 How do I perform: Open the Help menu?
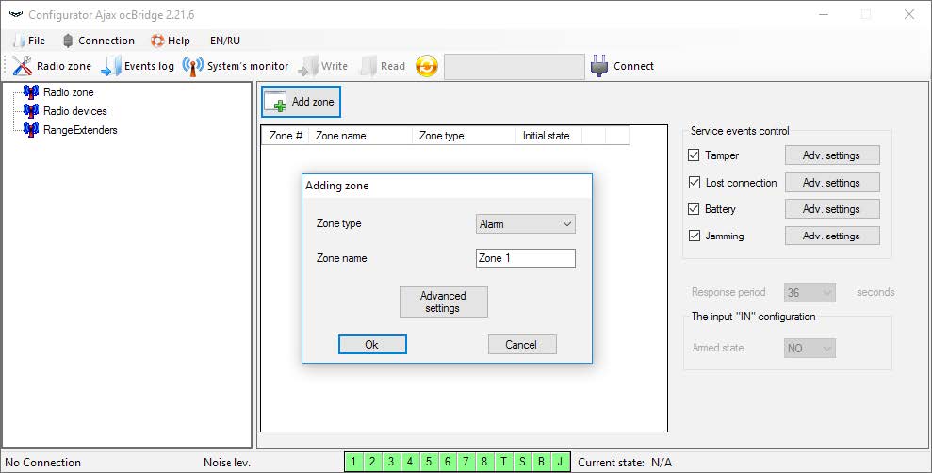171,41
